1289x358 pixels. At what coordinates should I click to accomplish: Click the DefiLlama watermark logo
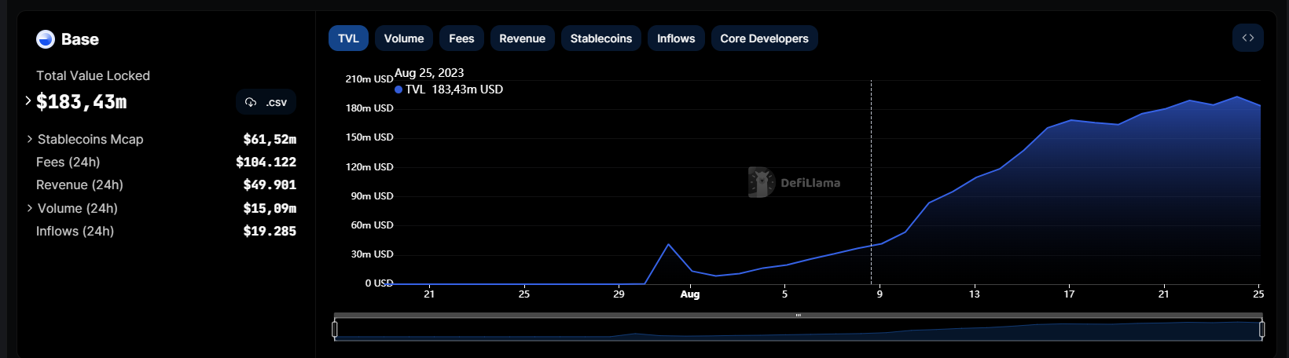[762, 182]
